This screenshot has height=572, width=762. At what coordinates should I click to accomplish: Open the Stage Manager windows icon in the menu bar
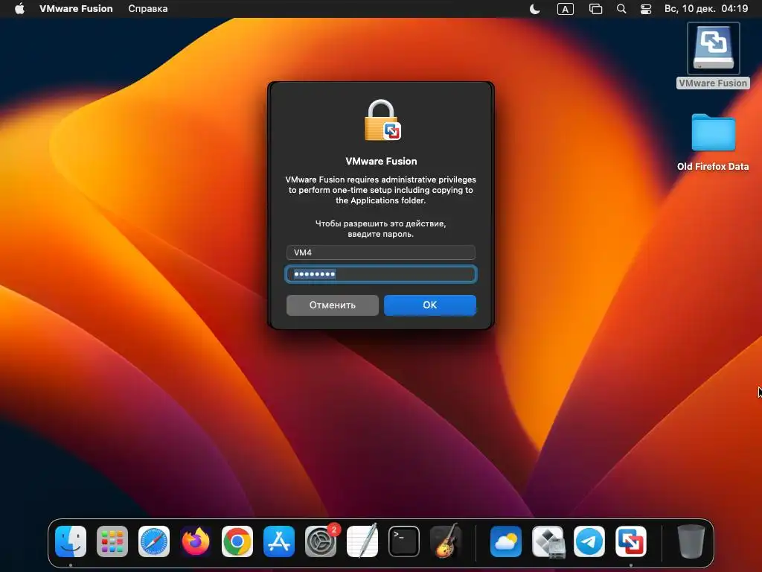click(x=595, y=9)
